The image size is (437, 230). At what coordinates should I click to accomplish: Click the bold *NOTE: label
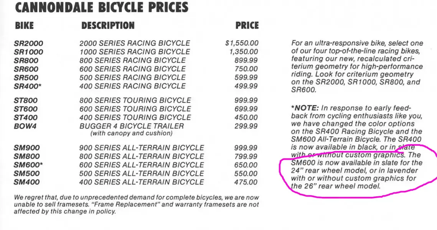(x=305, y=108)
